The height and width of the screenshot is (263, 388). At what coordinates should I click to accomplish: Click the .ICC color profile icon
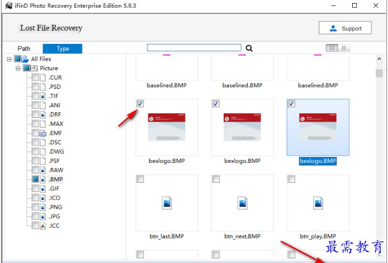[43, 226]
